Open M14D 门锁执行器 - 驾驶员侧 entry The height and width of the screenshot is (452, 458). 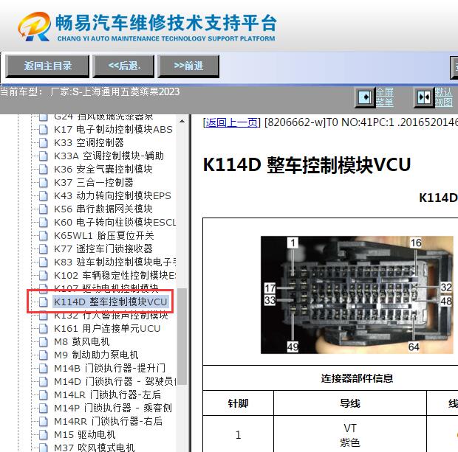coord(115,382)
